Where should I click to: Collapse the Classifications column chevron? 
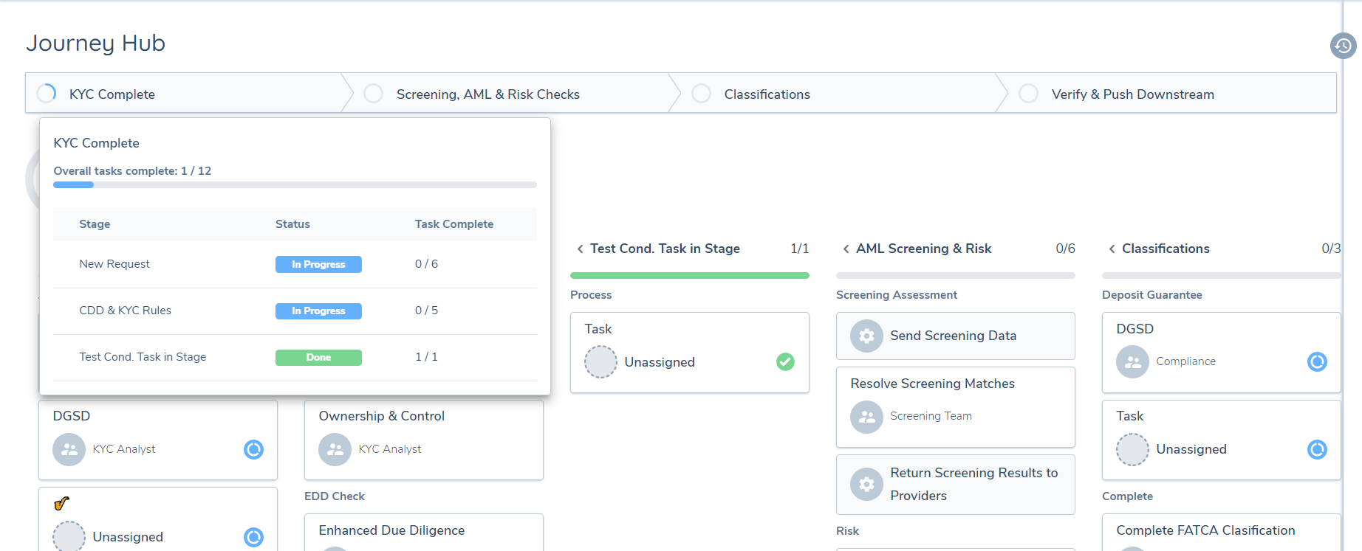coord(1112,249)
